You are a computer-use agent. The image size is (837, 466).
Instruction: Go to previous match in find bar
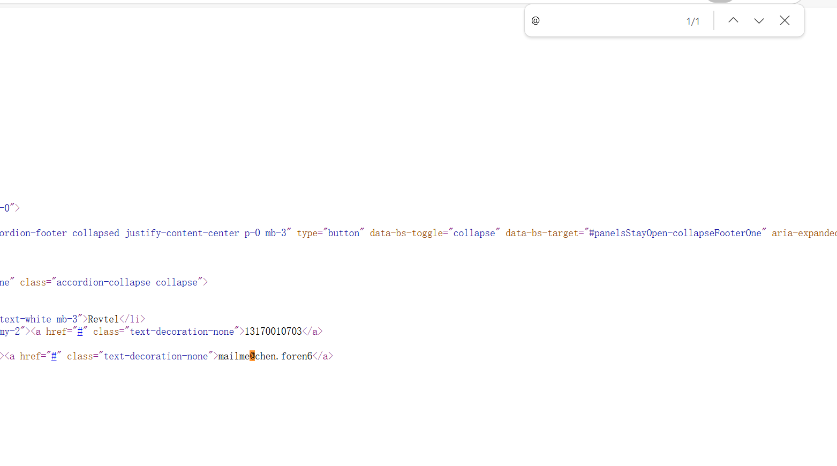[x=733, y=20]
